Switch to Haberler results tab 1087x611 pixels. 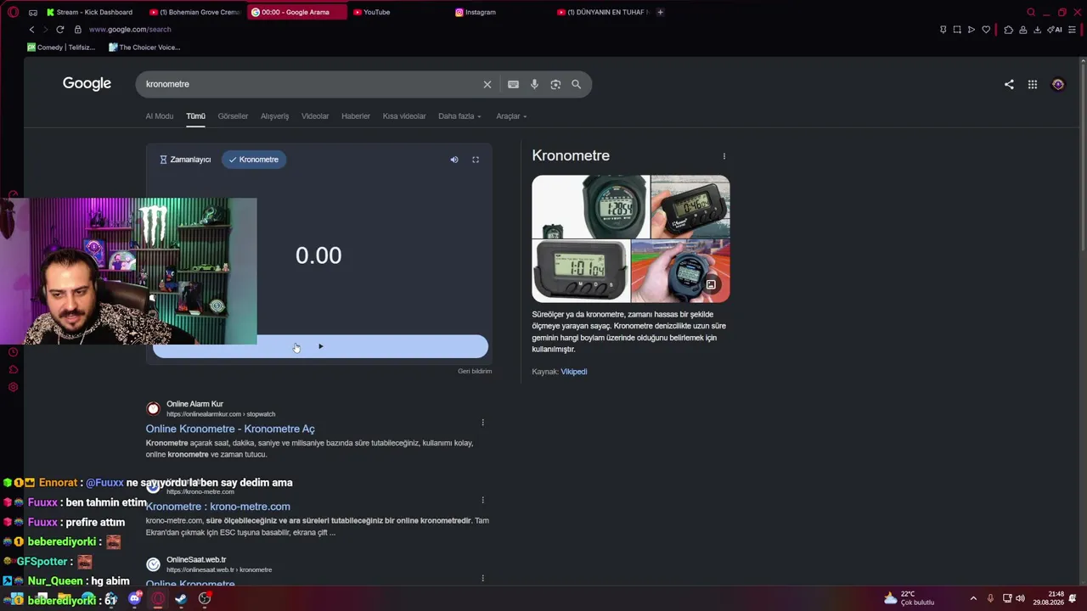tap(356, 116)
